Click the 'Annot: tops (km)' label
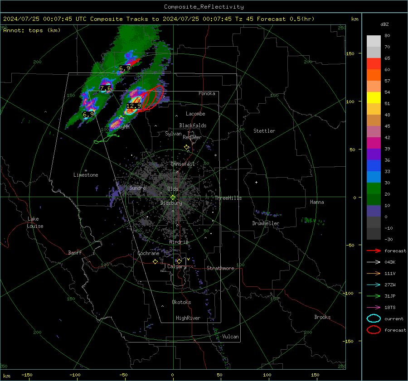Viewport: 408px width, 381px height. (x=32, y=30)
